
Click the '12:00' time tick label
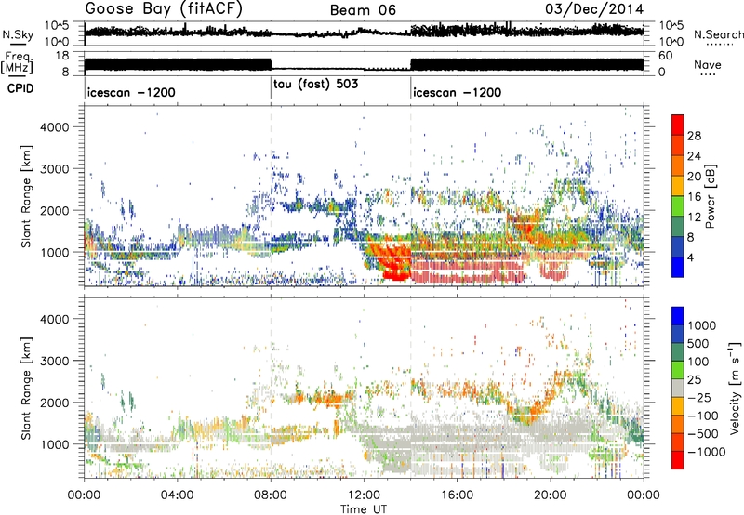coord(364,495)
